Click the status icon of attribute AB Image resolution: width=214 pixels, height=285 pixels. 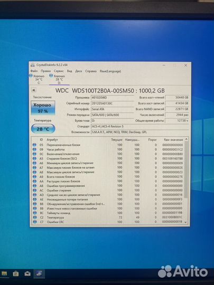pos(34,186)
